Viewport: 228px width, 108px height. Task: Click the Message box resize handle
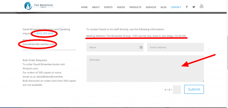pyautogui.click(x=203, y=81)
